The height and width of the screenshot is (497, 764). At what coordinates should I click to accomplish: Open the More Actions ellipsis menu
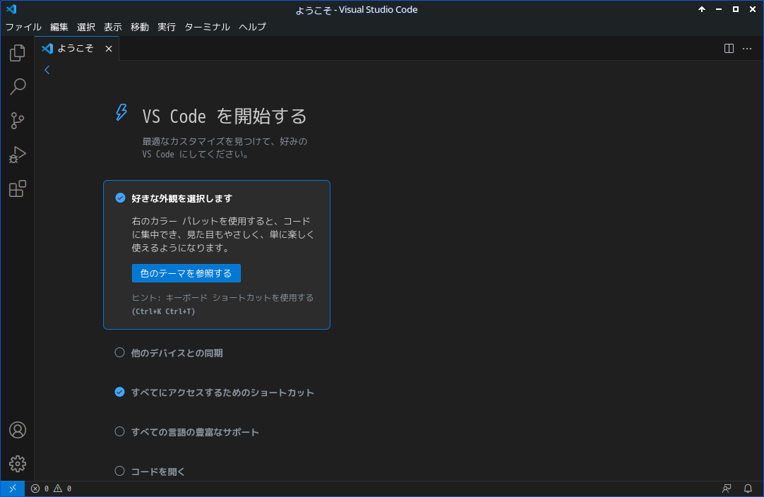pos(747,48)
